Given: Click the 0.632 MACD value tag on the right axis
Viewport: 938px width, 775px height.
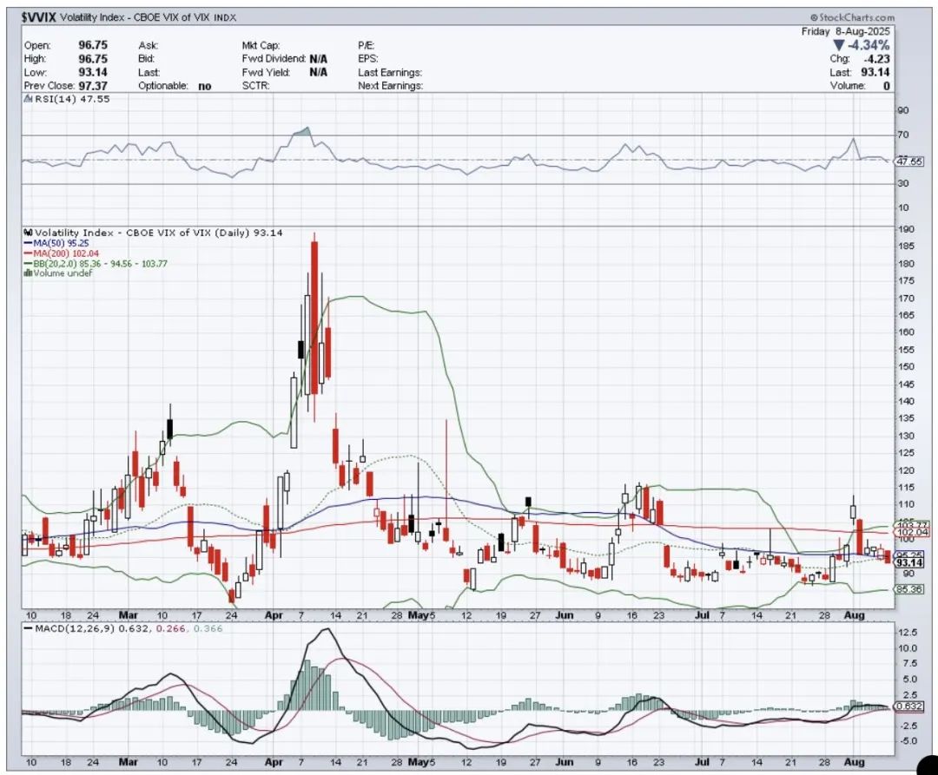Looking at the screenshot, I should pyautogui.click(x=909, y=706).
